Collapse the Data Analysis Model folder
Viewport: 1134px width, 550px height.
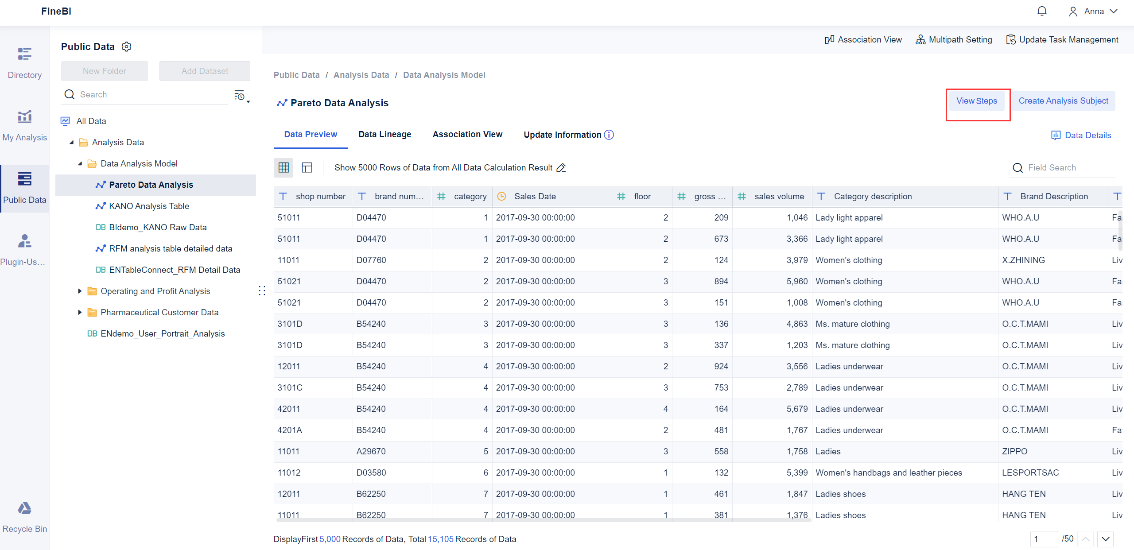[80, 163]
